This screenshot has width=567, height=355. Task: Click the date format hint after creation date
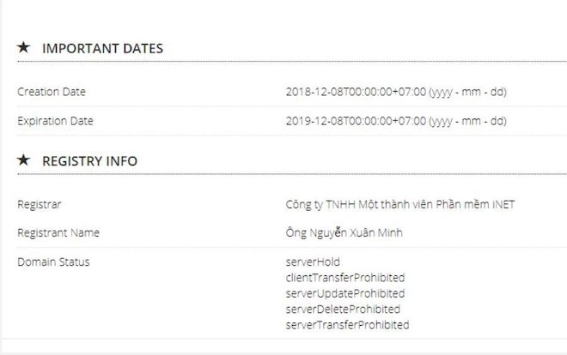click(x=468, y=92)
